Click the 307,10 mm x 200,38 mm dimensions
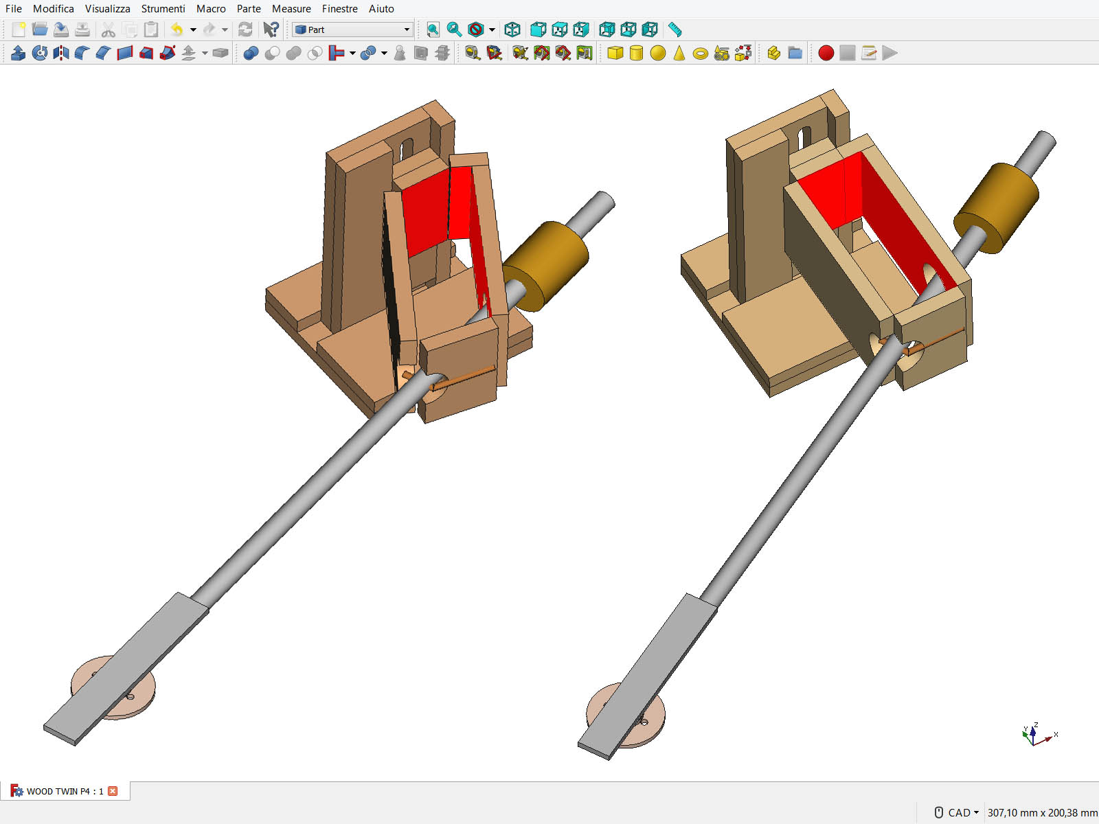This screenshot has height=824, width=1099. coord(1042,812)
